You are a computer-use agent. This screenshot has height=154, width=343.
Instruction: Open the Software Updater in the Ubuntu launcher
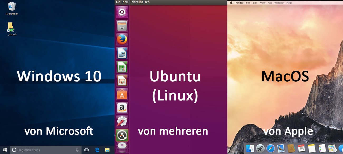click(122, 135)
